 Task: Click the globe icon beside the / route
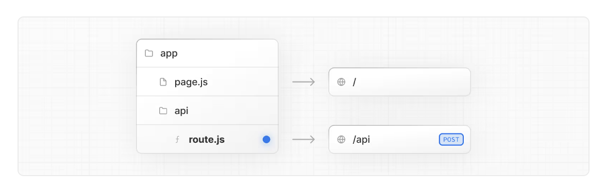341,82
